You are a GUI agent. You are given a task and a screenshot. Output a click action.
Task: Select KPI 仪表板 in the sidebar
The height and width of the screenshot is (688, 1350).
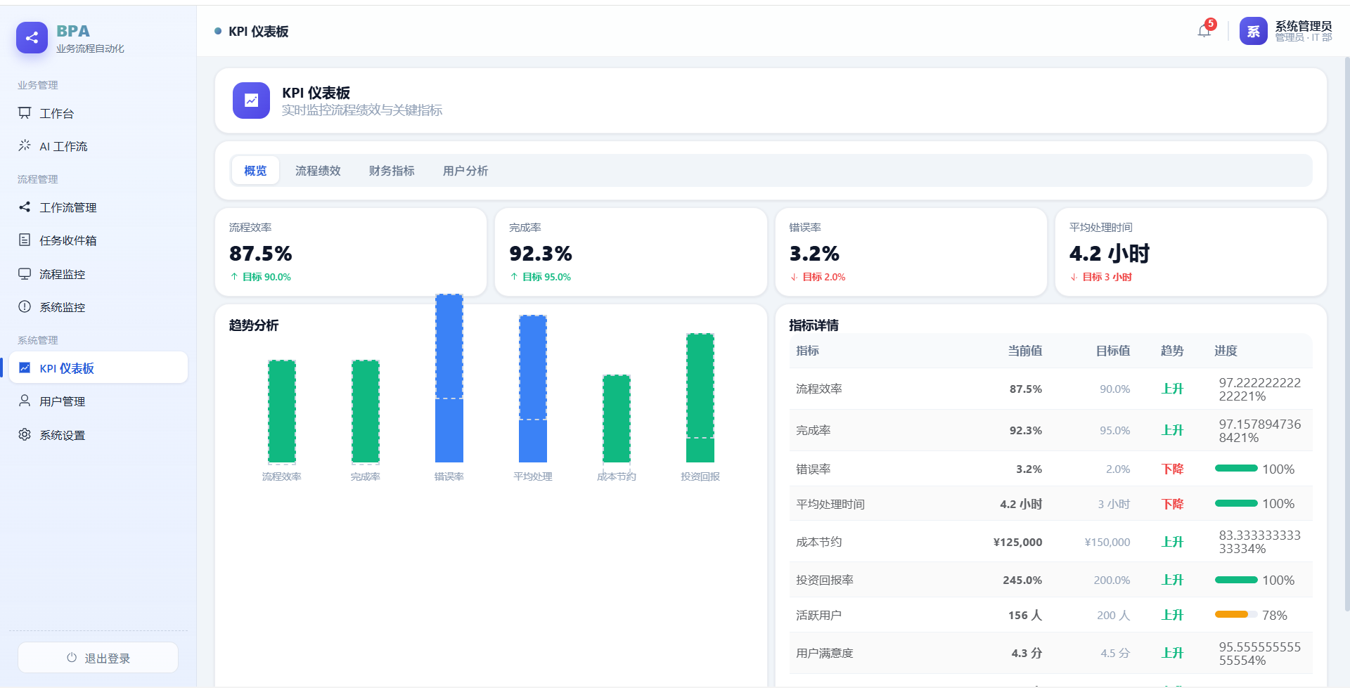(x=98, y=368)
